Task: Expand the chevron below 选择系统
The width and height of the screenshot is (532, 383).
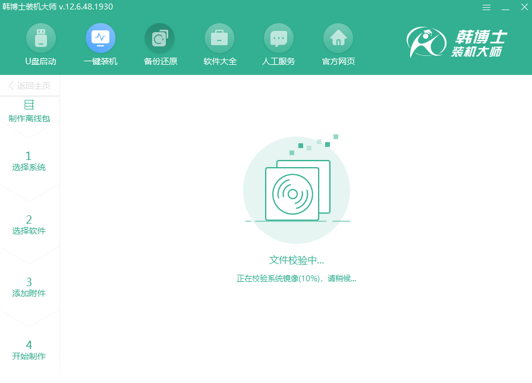Action: [30, 197]
